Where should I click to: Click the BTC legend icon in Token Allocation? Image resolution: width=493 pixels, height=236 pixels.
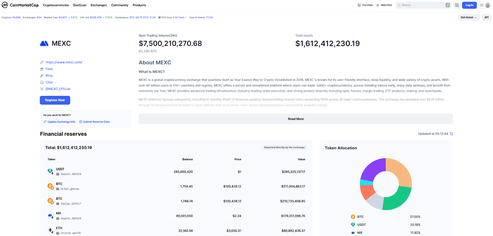coord(353,217)
